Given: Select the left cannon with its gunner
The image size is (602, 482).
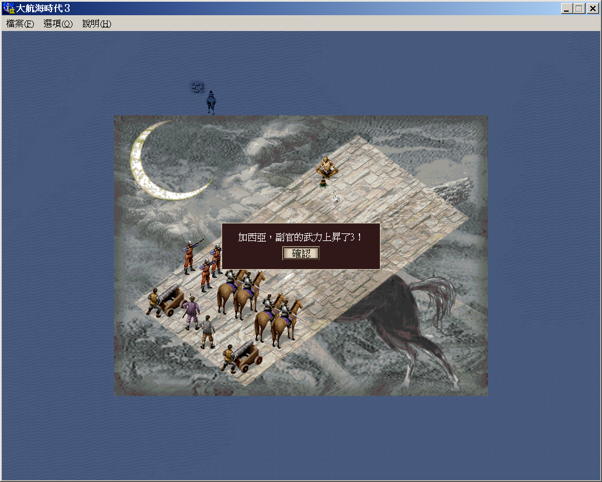Looking at the screenshot, I should (x=164, y=300).
